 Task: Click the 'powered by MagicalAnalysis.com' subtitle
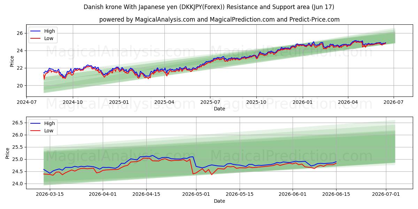(219, 20)
